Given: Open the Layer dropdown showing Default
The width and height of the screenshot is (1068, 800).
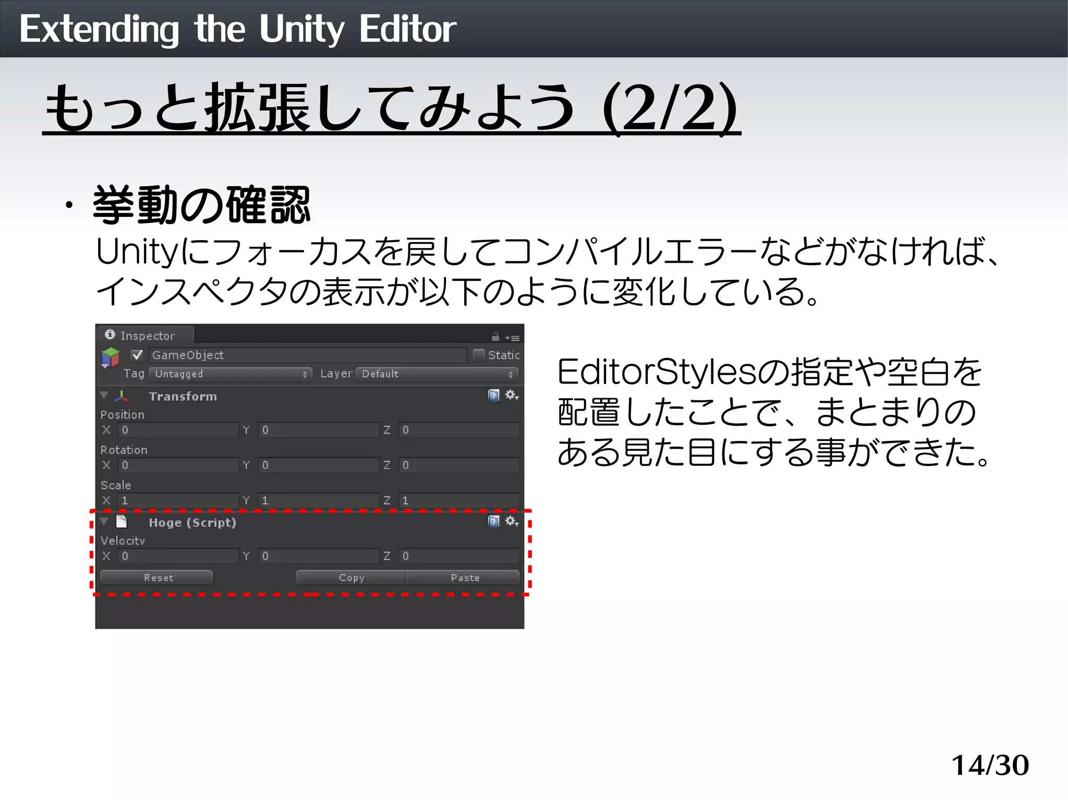Looking at the screenshot, I should click(438, 374).
